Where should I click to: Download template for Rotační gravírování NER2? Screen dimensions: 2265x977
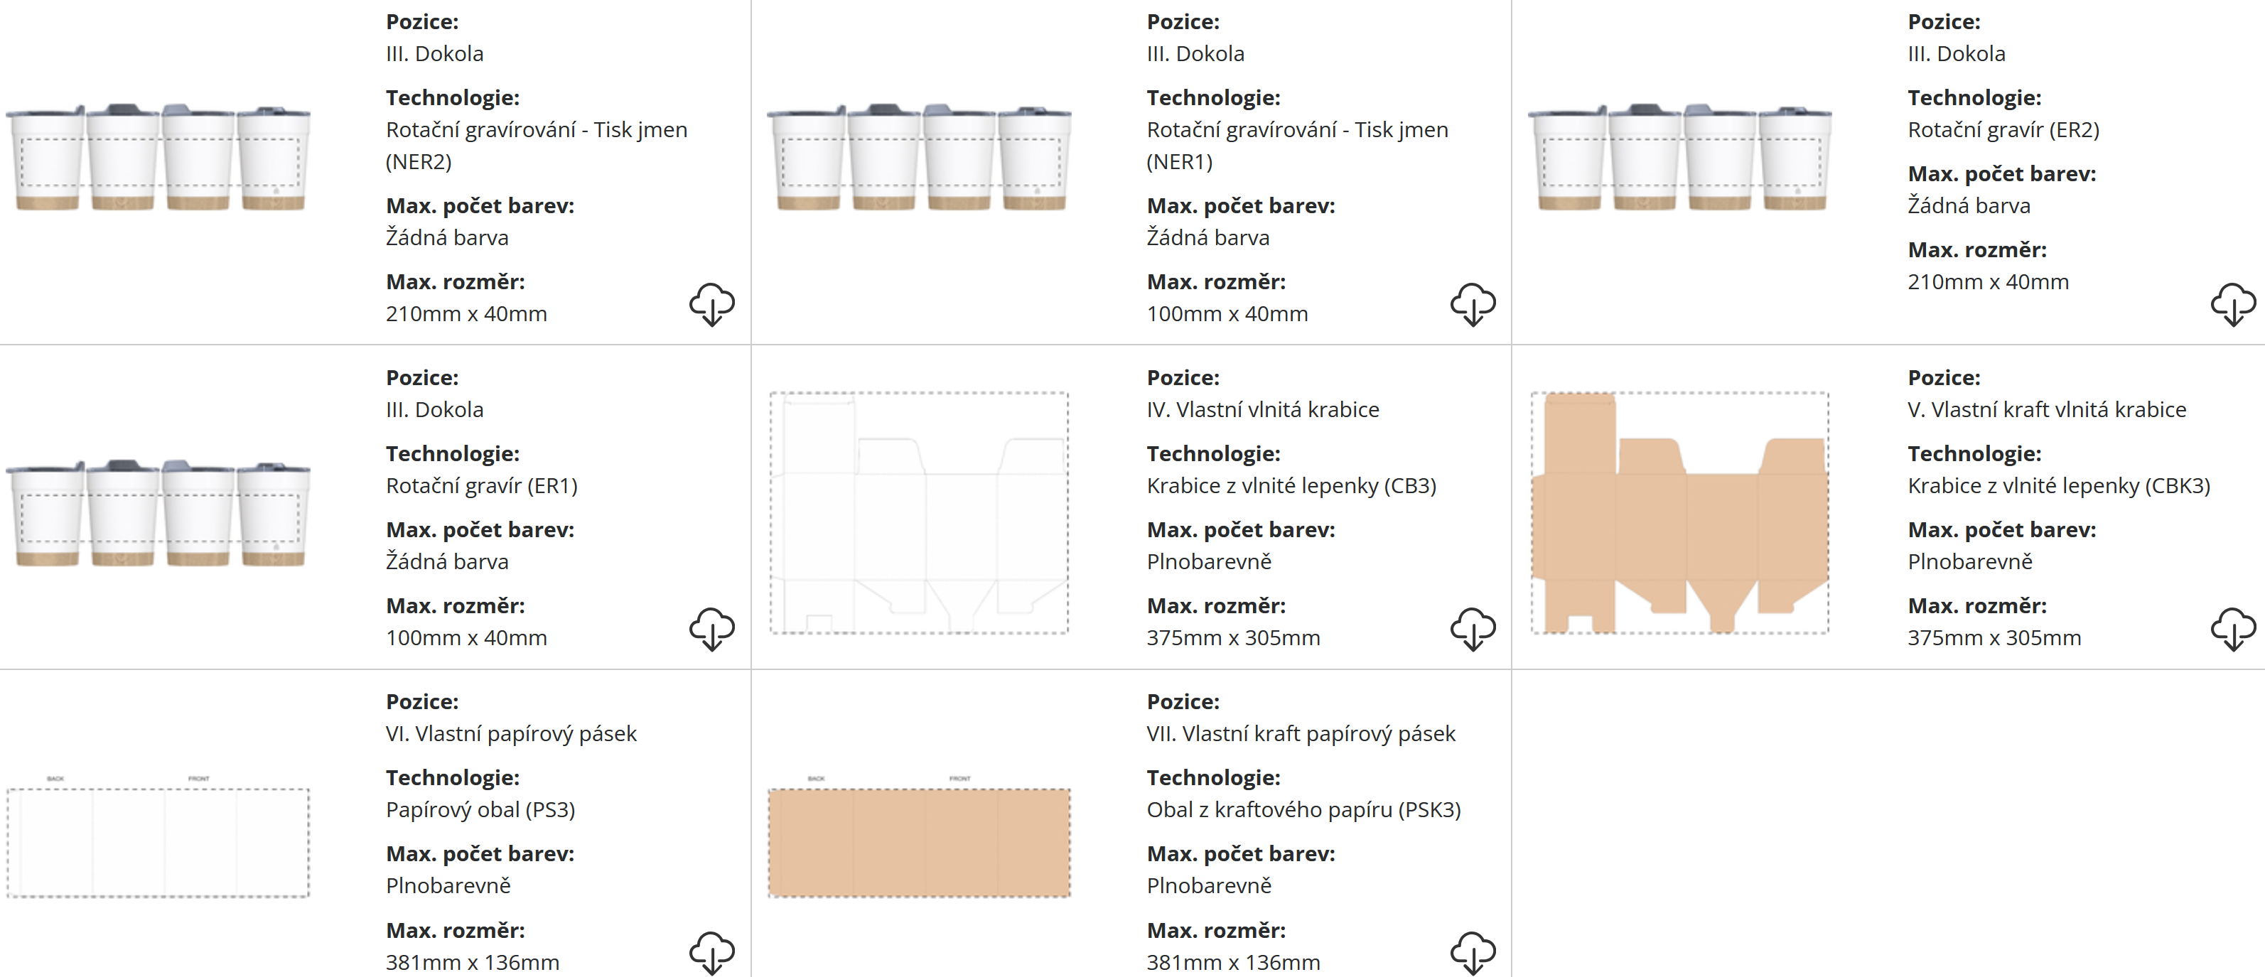coord(711,304)
